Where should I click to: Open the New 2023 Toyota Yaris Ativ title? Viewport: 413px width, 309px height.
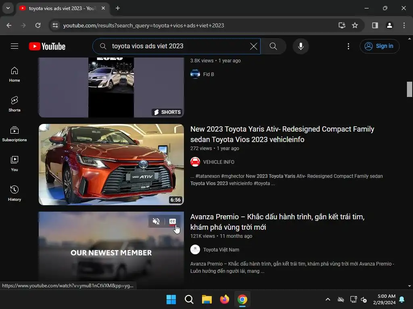point(282,134)
